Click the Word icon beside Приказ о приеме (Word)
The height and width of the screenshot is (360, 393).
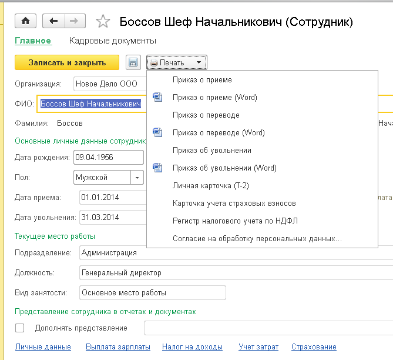pyautogui.click(x=157, y=98)
